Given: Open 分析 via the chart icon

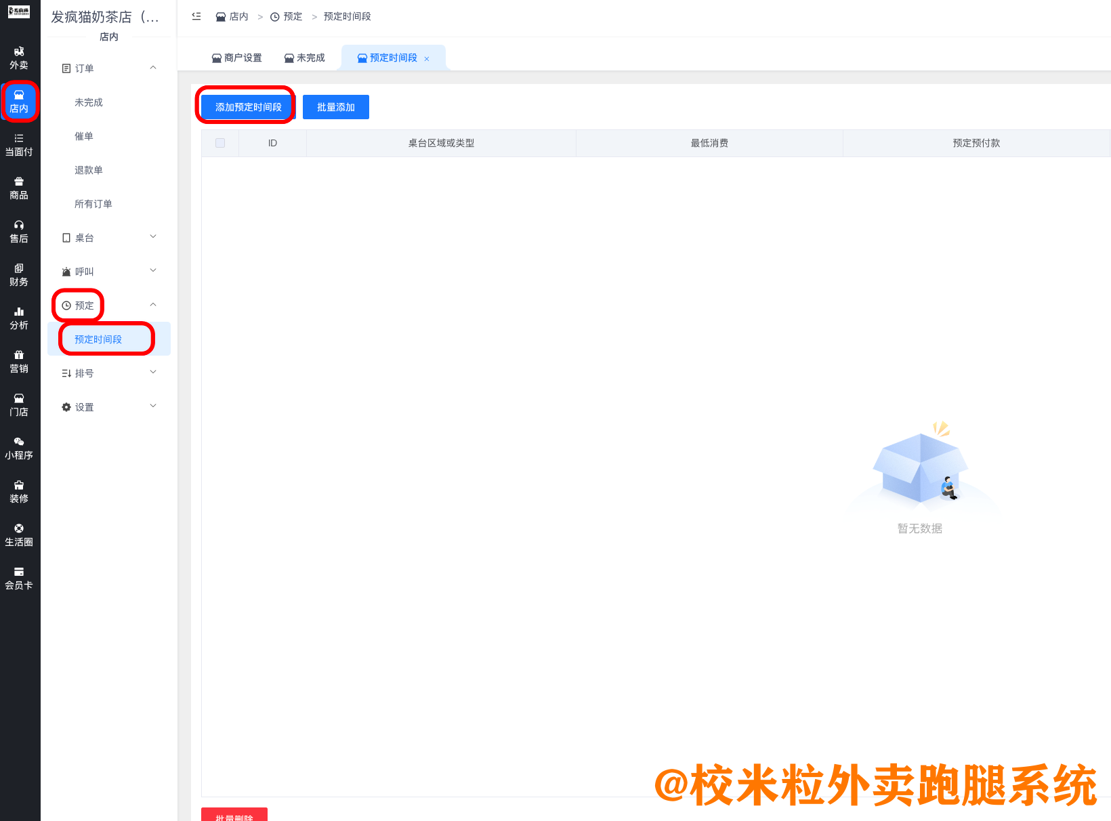Looking at the screenshot, I should click(x=19, y=318).
